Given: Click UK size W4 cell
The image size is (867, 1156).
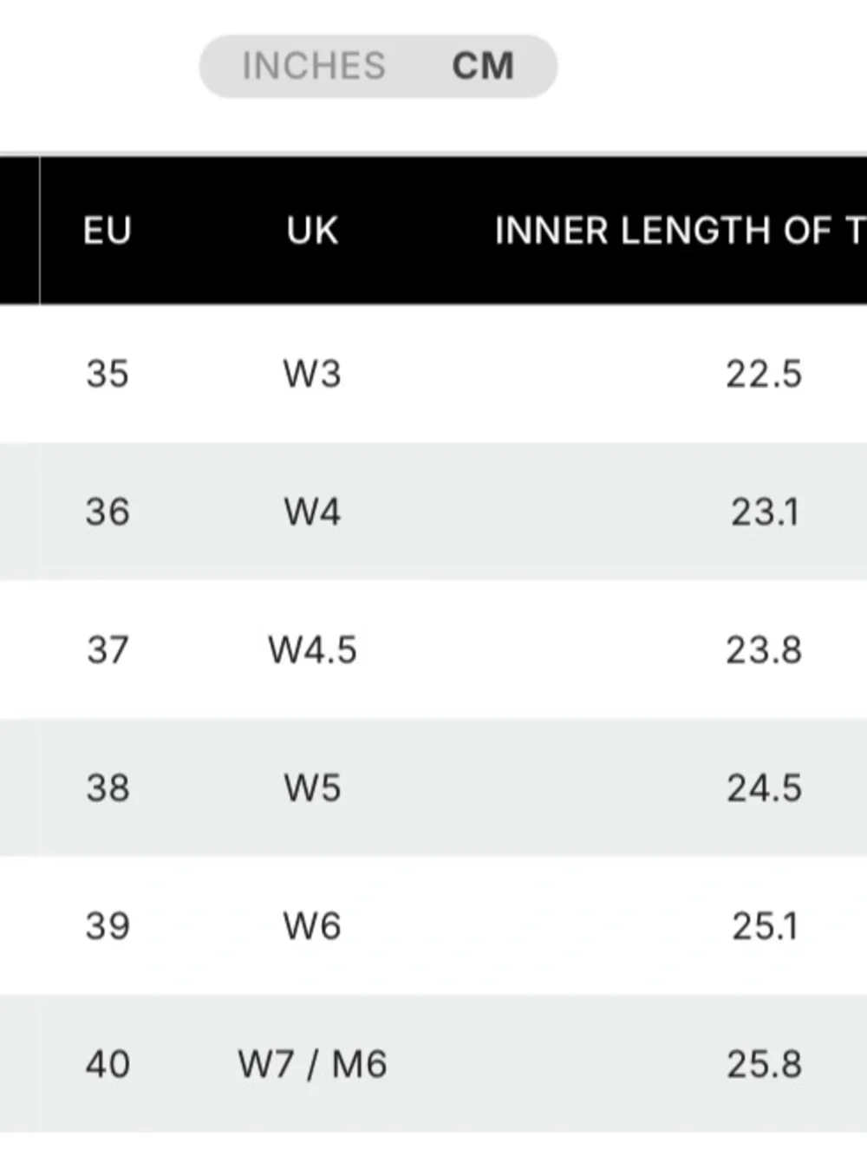Looking at the screenshot, I should [312, 512].
